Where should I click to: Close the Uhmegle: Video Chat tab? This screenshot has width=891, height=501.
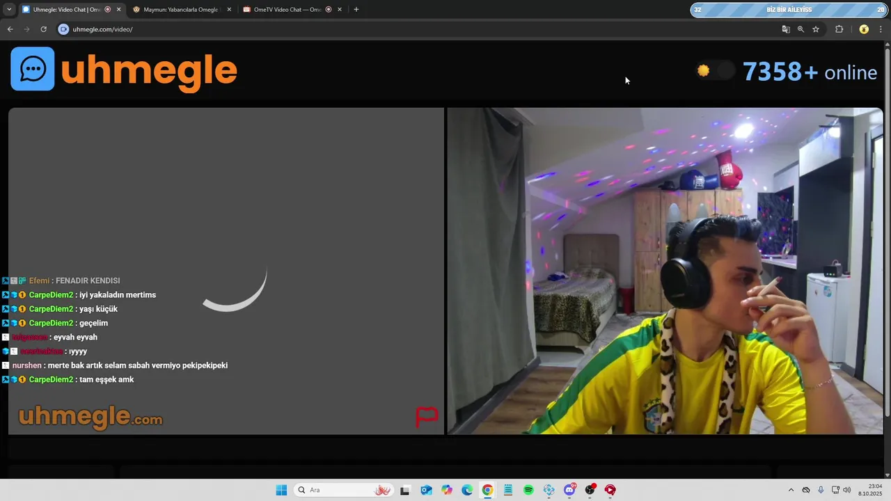118,10
